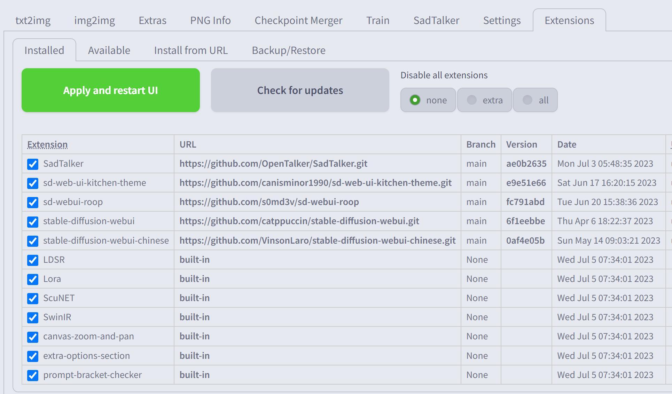Click version hash ae0b2635

click(x=526, y=164)
